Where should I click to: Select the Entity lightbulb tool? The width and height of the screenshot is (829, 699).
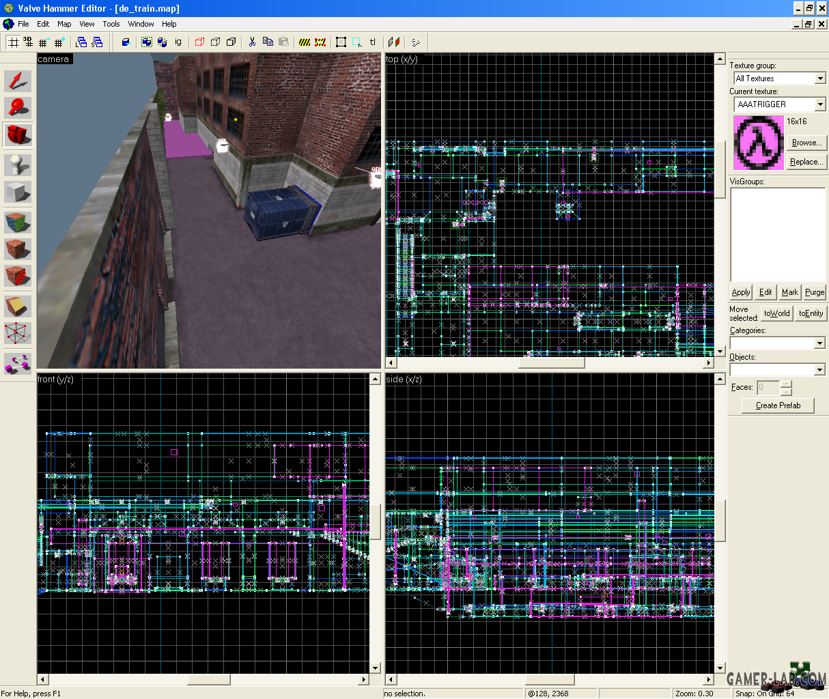(x=18, y=165)
